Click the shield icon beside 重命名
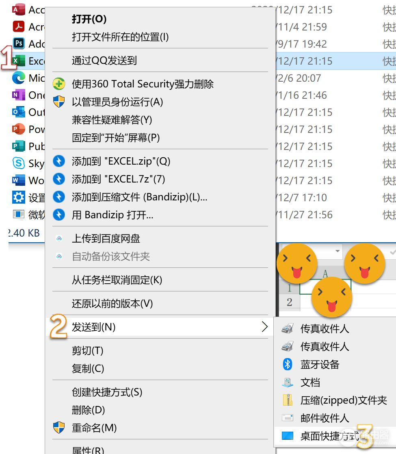The width and height of the screenshot is (396, 454). click(x=59, y=428)
